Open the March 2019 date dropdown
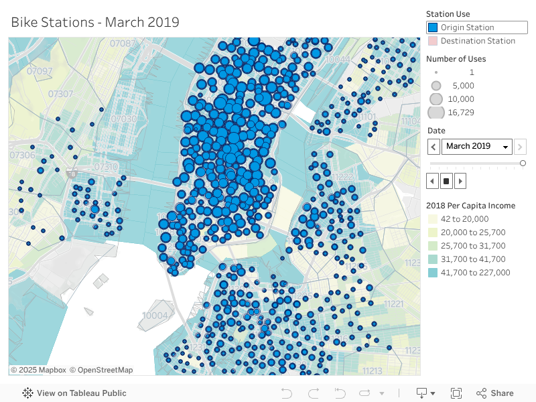This screenshot has height=402, width=536. [476, 147]
